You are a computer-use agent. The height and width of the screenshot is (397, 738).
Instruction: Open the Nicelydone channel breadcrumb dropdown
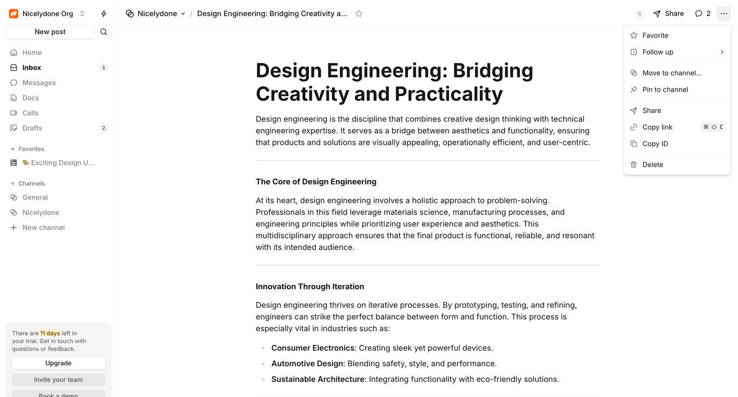pyautogui.click(x=156, y=14)
